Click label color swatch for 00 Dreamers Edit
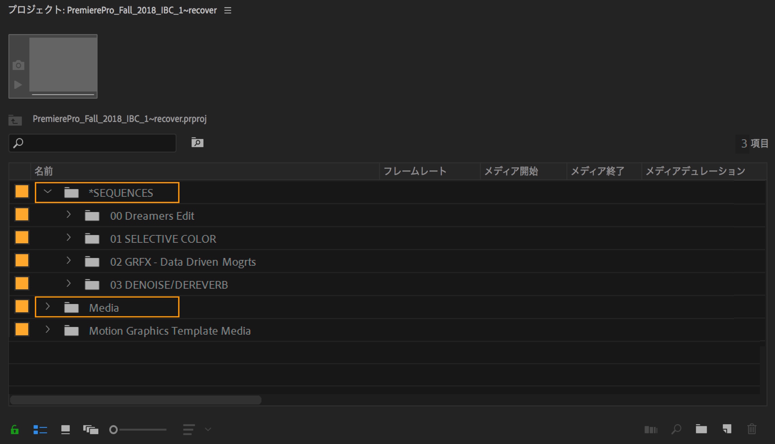775x444 pixels. coord(22,215)
